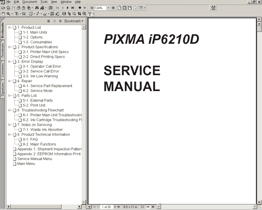This screenshot has width=262, height=210.
Task: Select the Text Select tool
Action: coord(17,14)
